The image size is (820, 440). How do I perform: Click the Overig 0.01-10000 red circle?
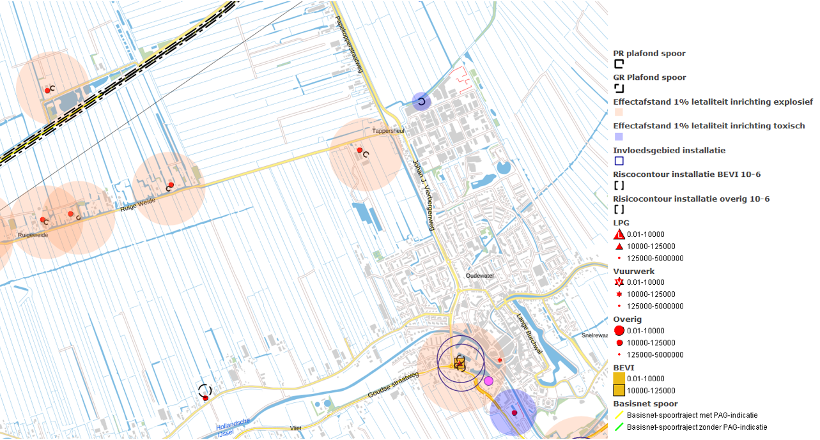coord(619,331)
